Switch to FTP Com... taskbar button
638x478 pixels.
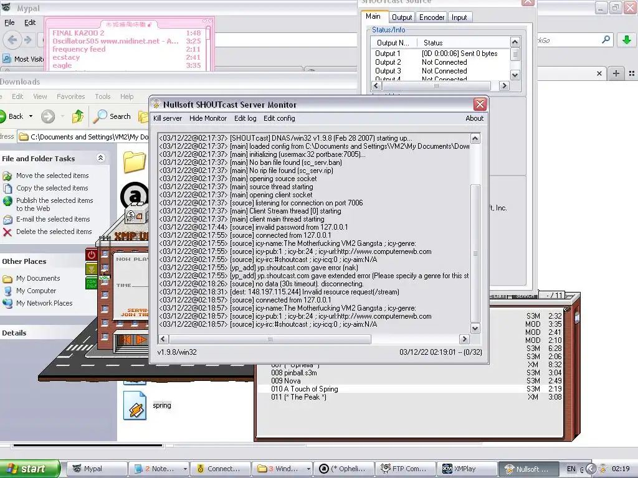[x=405, y=469]
